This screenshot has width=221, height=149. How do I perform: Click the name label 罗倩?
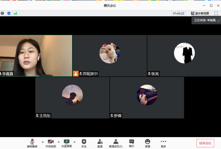118,116
